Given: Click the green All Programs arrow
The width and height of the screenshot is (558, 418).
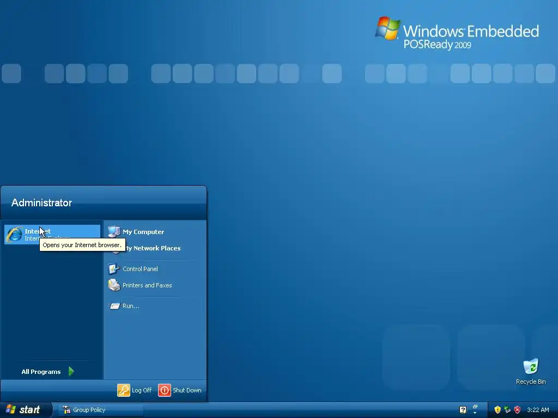Looking at the screenshot, I should (71, 371).
